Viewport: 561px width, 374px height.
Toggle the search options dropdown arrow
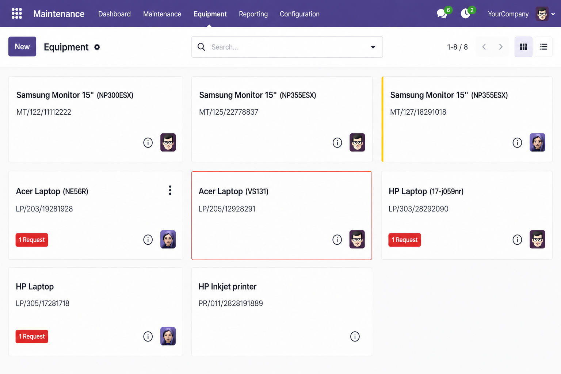point(373,47)
